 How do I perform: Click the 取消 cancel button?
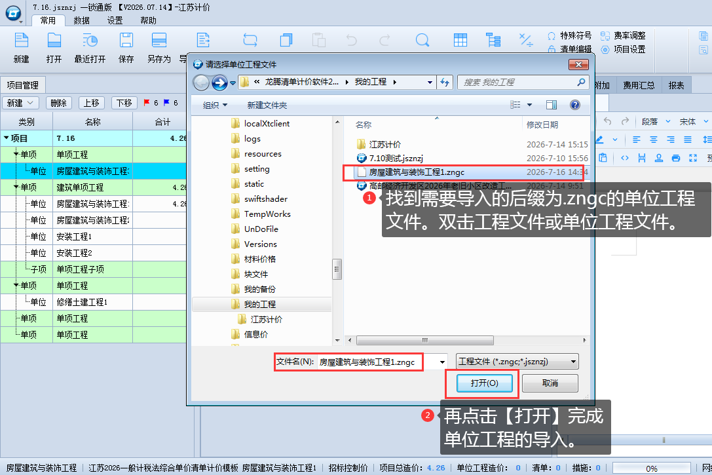550,383
